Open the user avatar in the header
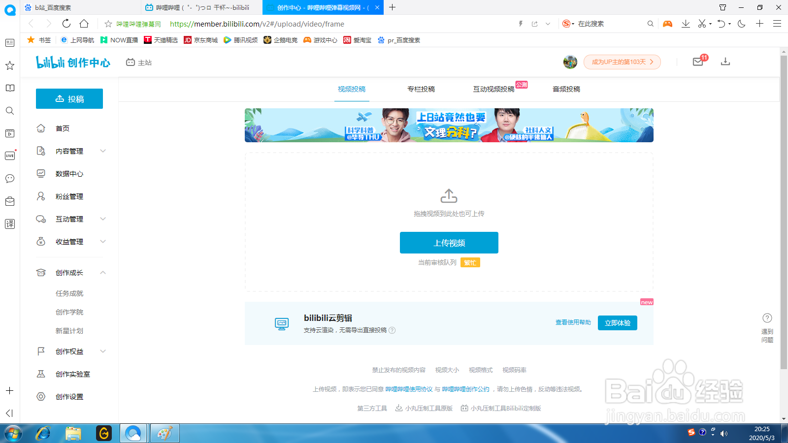This screenshot has height=443, width=788. (570, 62)
